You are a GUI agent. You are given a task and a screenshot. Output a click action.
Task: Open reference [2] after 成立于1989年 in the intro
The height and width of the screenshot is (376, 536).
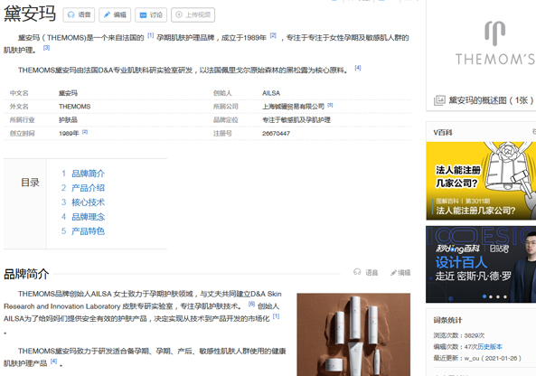273,35
